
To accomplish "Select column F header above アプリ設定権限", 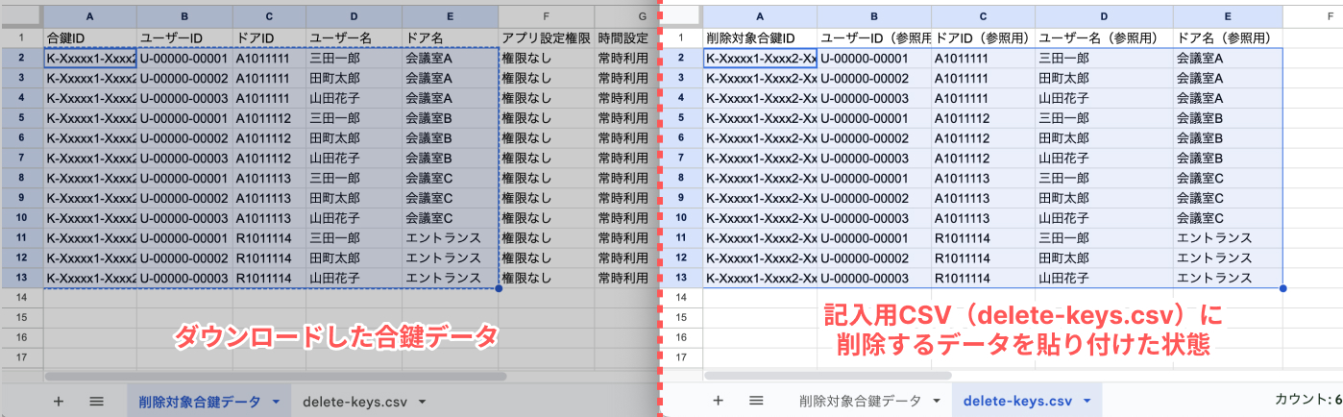I will 546,17.
